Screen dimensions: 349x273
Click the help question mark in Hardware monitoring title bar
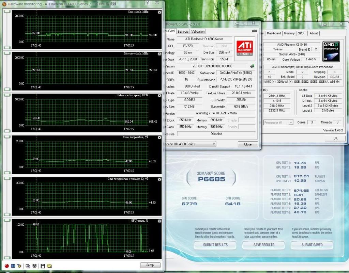click(148, 3)
